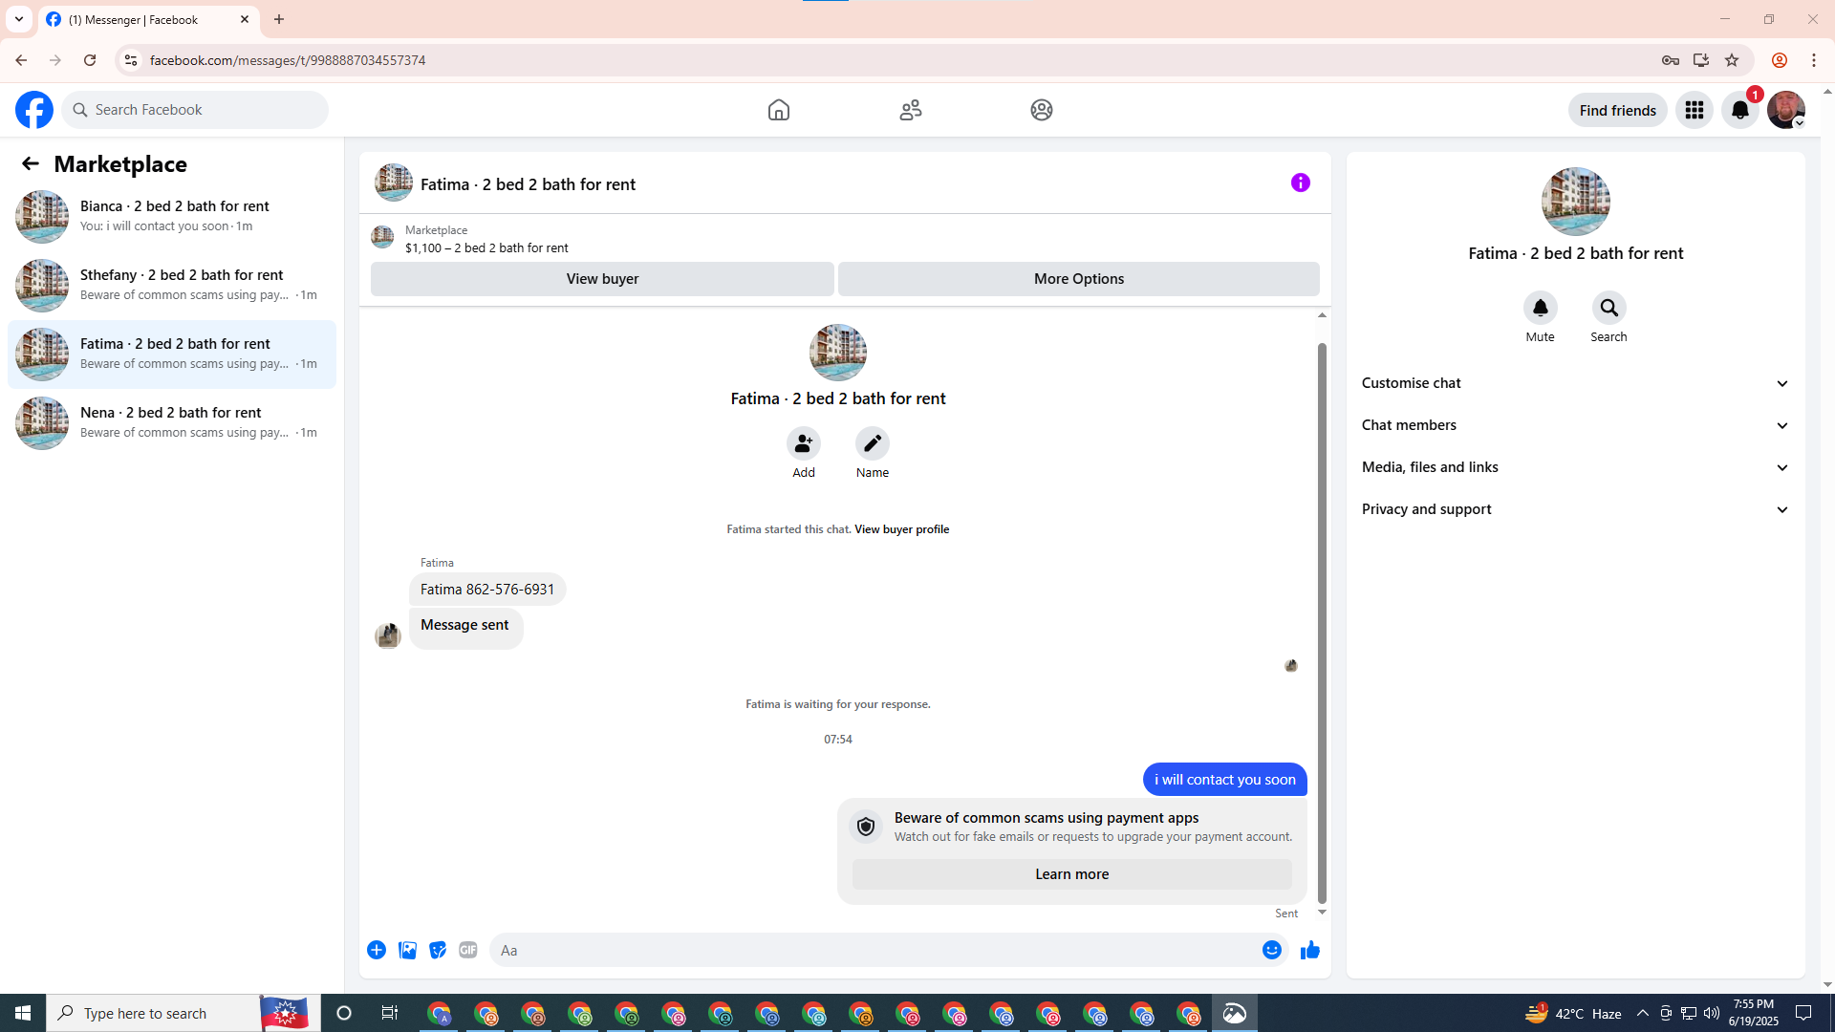Screen dimensions: 1835x1032
Task: Open a new browser tab
Action: [279, 19]
